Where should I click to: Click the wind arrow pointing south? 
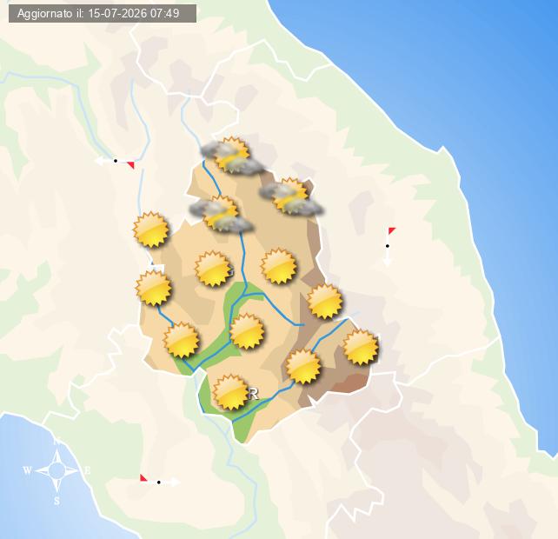click(389, 246)
